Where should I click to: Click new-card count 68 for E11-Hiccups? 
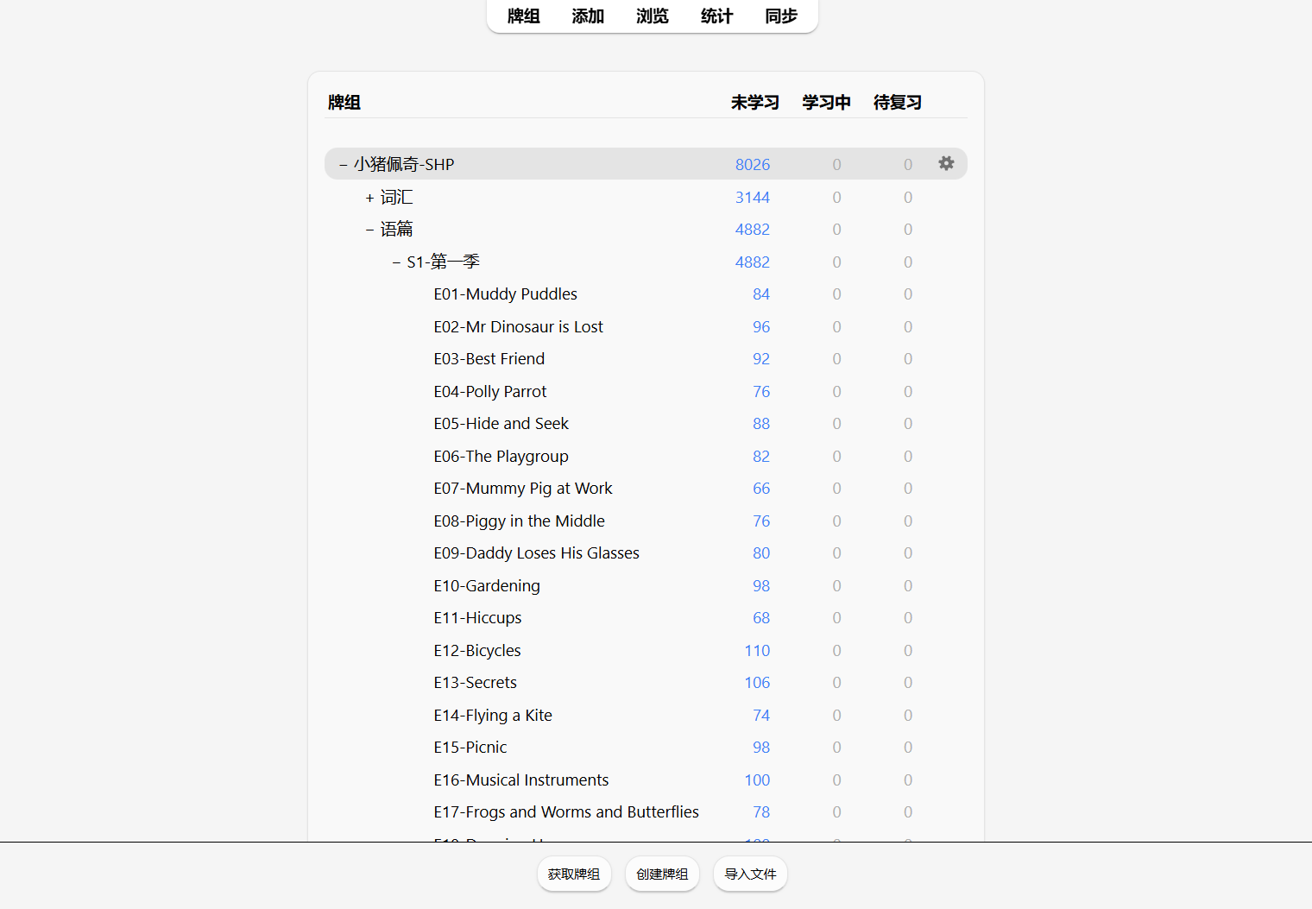[761, 618]
